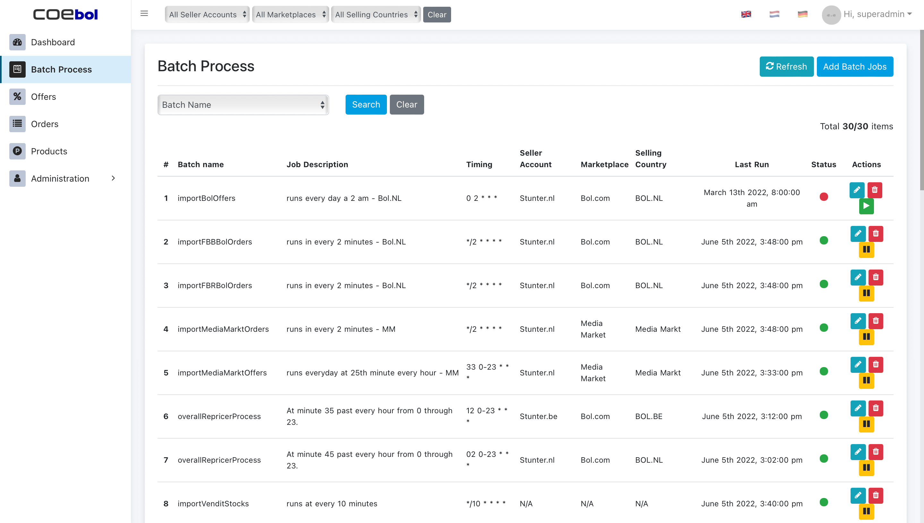Pause the importFBRBolOrders job
This screenshot has width=924, height=523.
click(x=866, y=294)
